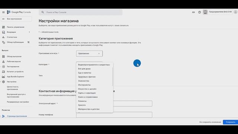Click the Обзор публикации icon

click(x=3, y=42)
